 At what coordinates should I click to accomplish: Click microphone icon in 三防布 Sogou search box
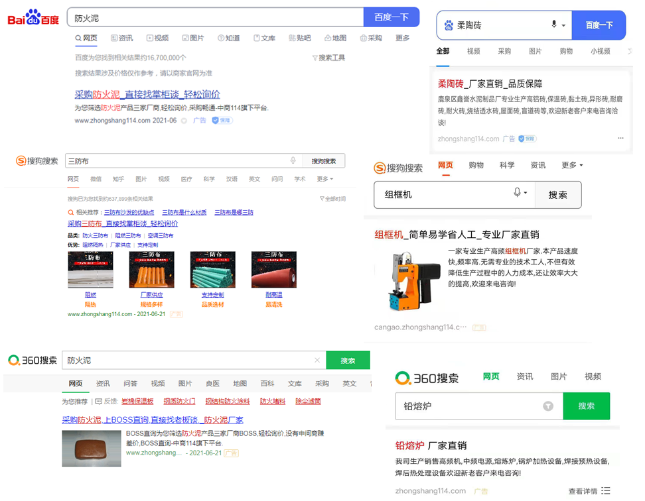pos(293,160)
